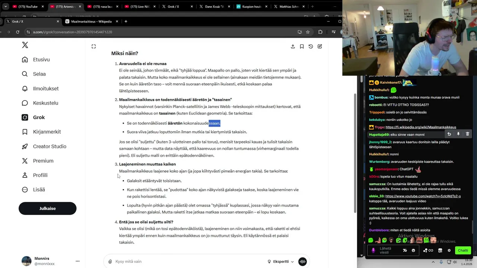Open Monnirs account options dots

pyautogui.click(x=78, y=261)
